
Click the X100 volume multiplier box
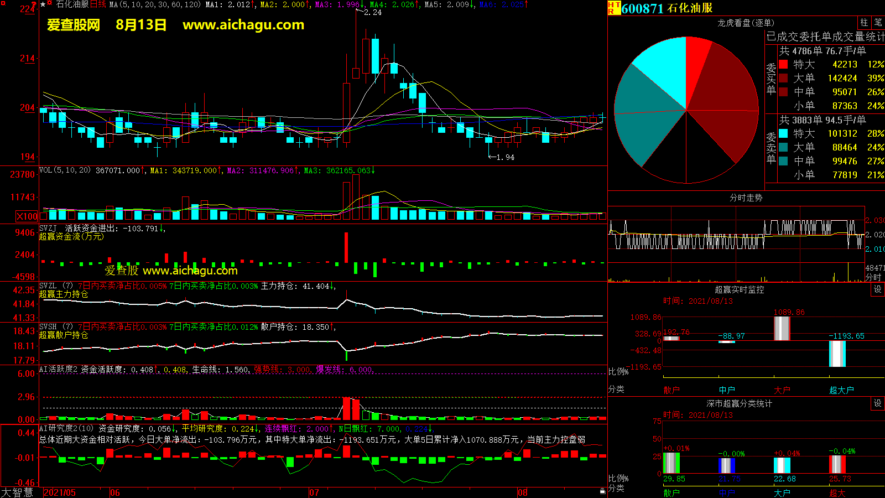coord(27,216)
